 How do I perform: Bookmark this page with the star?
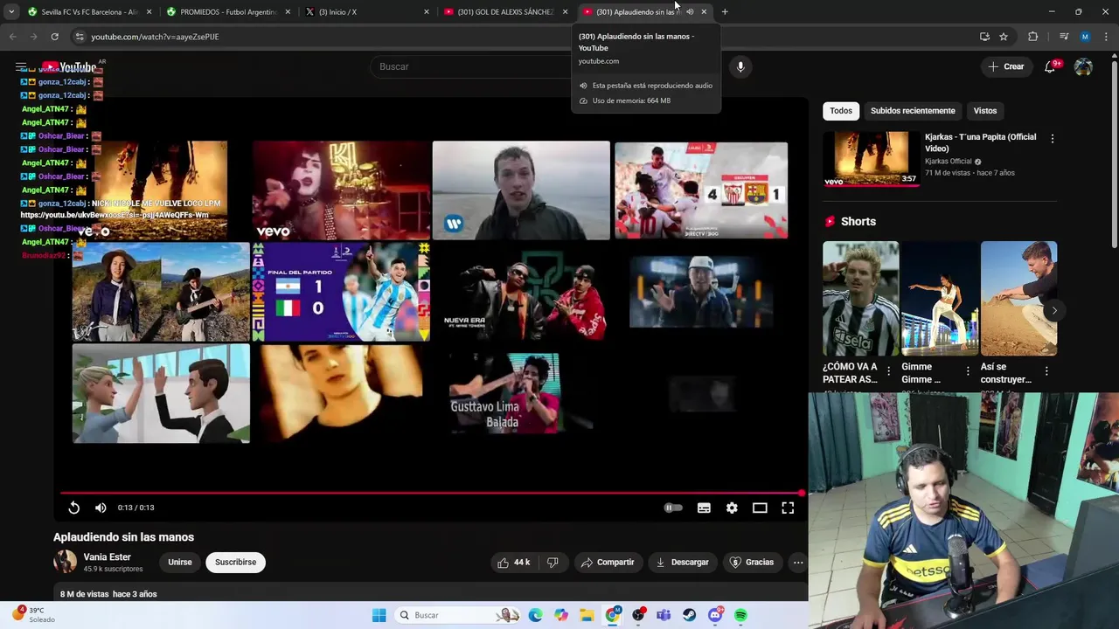click(1004, 37)
